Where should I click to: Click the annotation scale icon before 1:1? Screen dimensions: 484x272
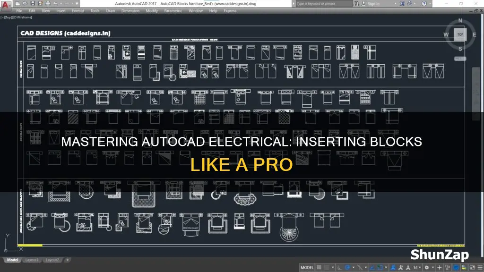point(408,268)
